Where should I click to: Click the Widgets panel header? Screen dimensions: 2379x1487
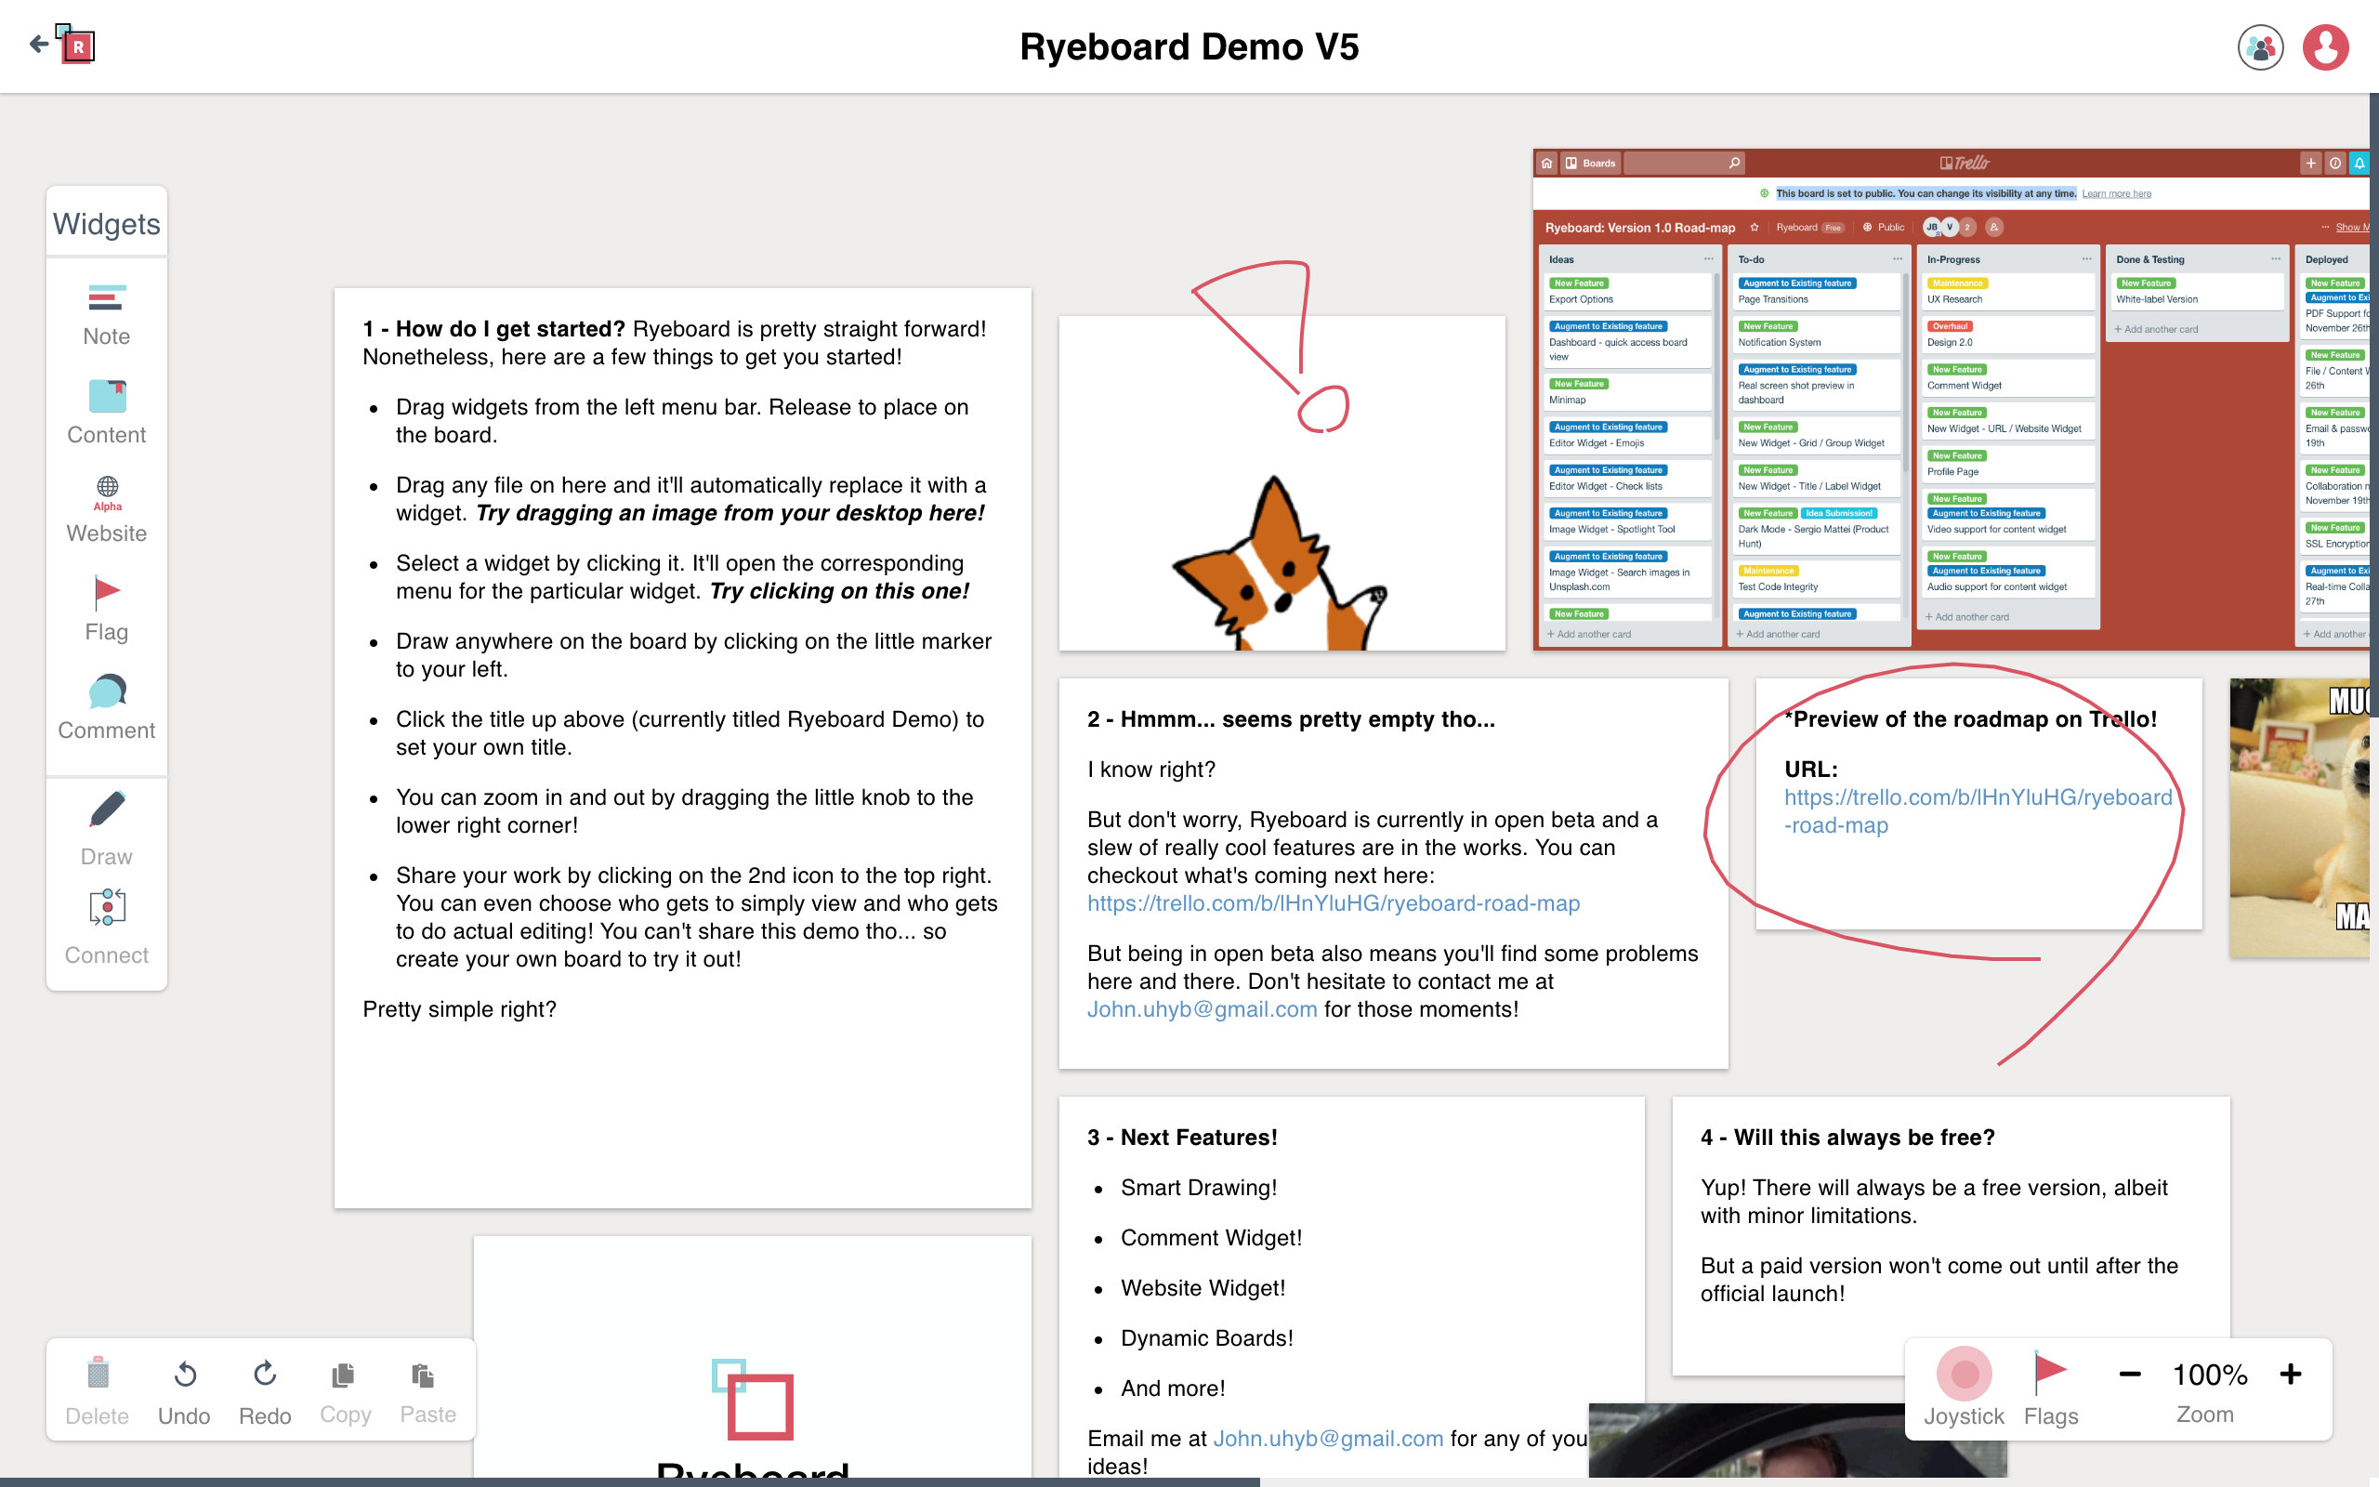tap(106, 223)
